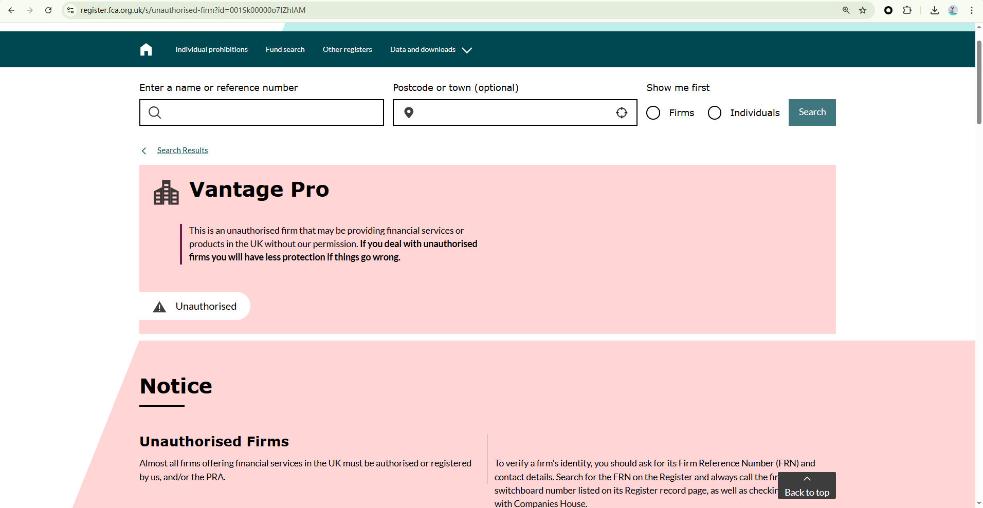
Task: Open the Chrome profile avatar
Action: tap(953, 10)
